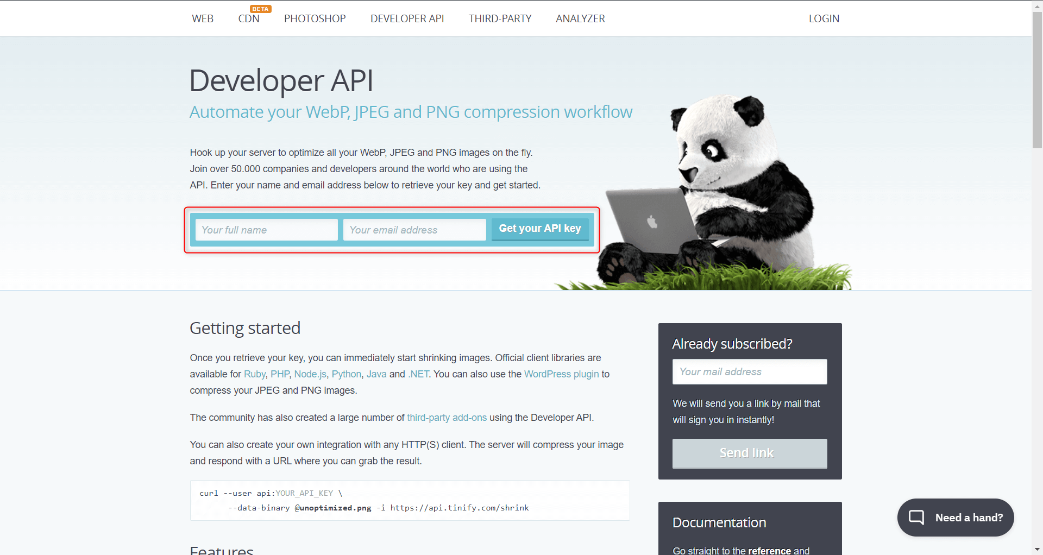Click the YOUR_API_KEY text in curl snippet

304,493
